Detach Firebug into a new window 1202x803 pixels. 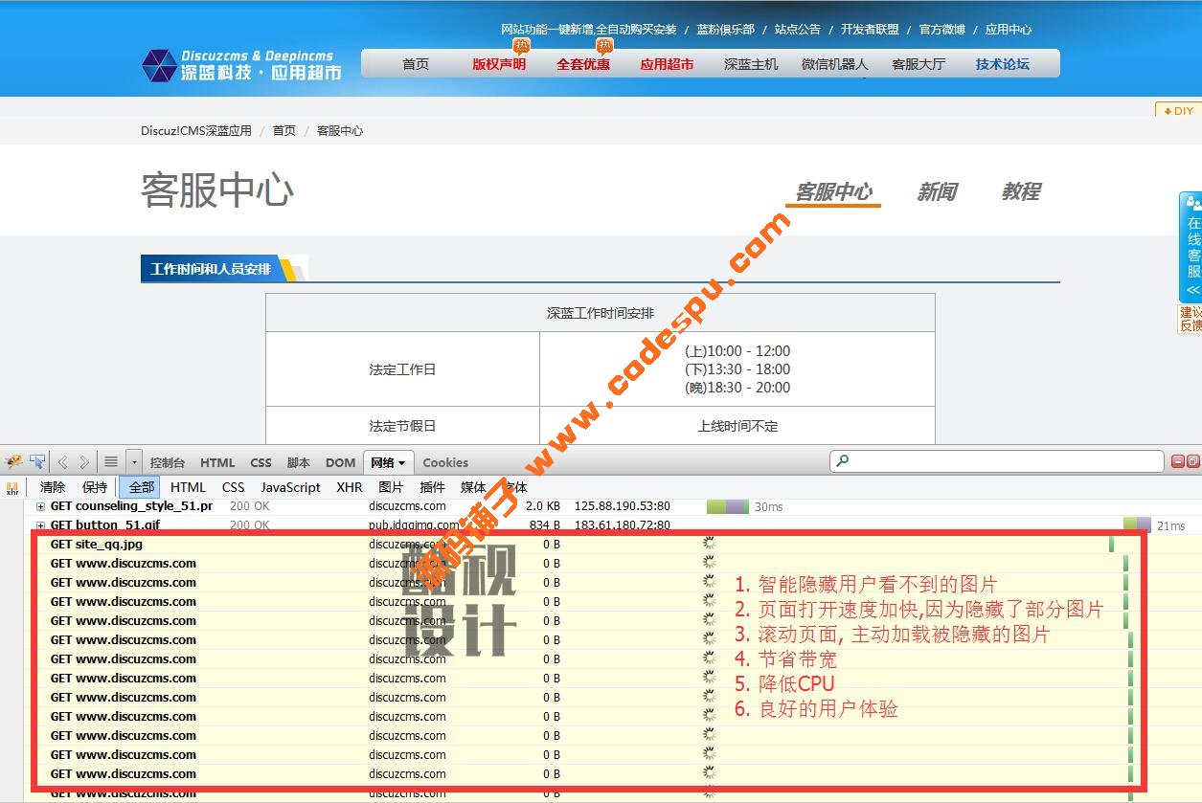(x=1193, y=461)
